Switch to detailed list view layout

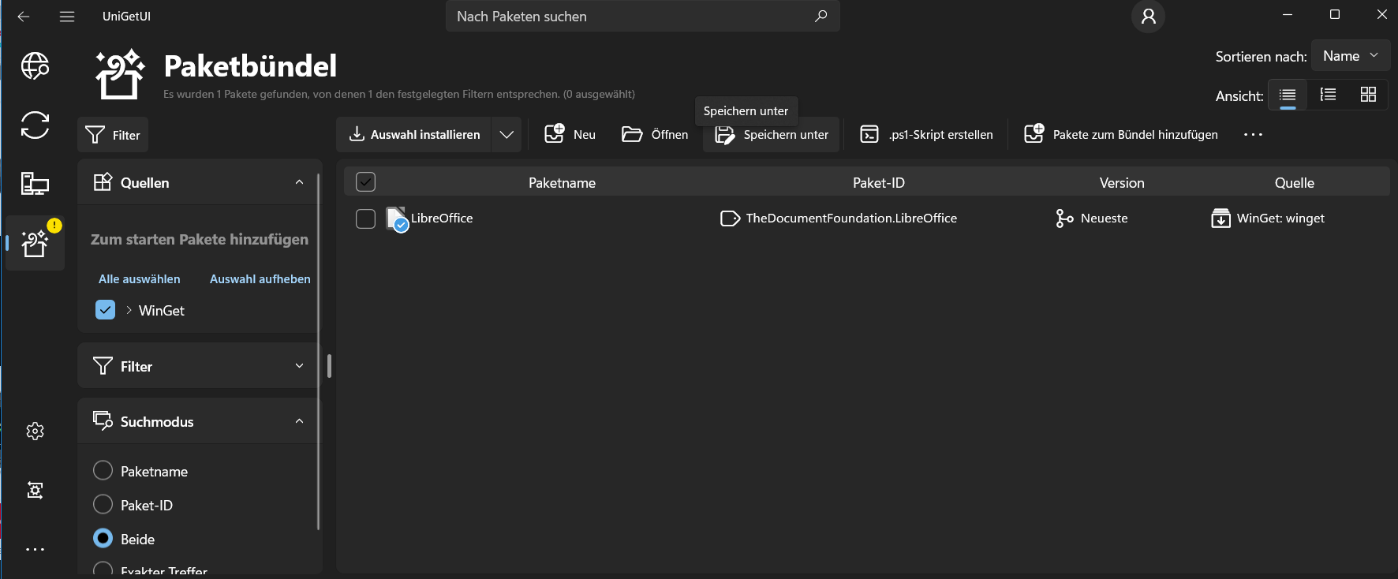point(1328,95)
